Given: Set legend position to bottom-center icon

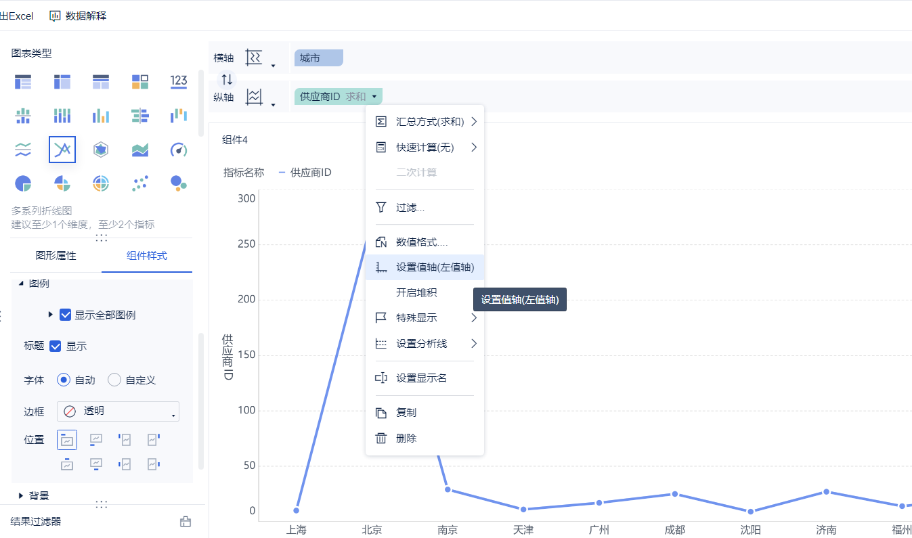Looking at the screenshot, I should coord(96,464).
